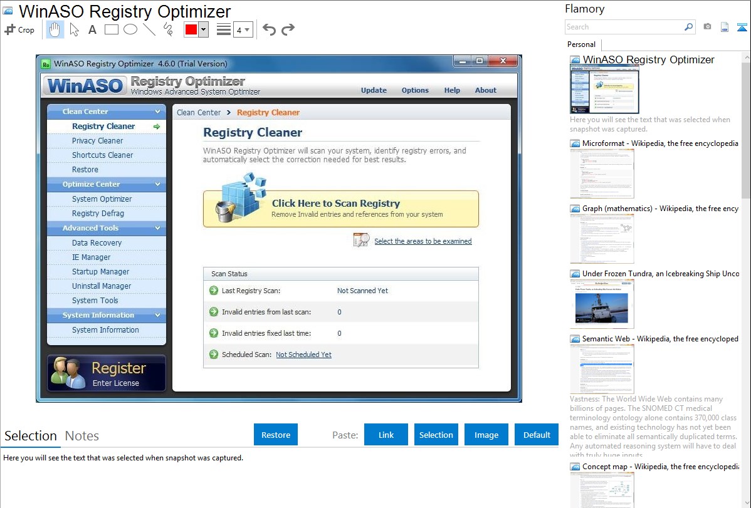Click the Restore button below the snapshot
751x508 pixels.
click(276, 435)
